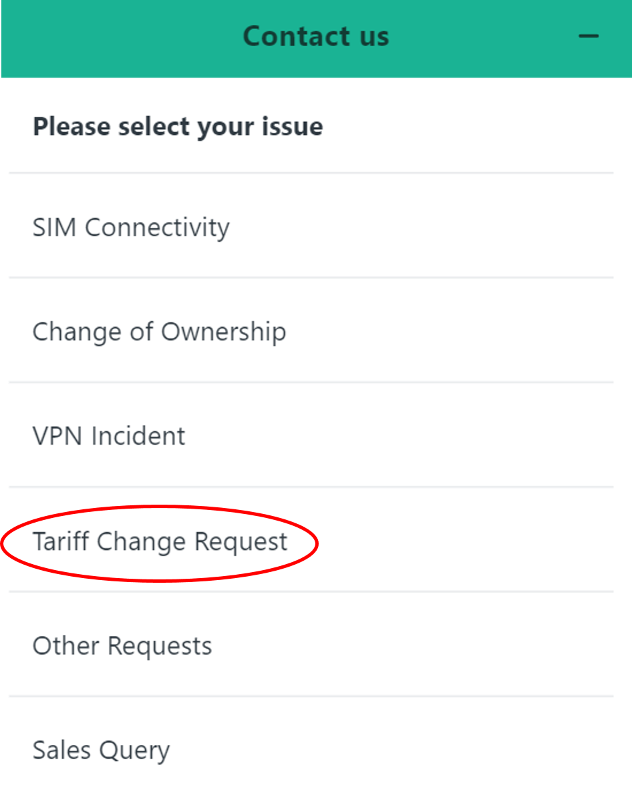This screenshot has width=632, height=791.
Task: Click Other Requests in the issue list
Action: click(x=122, y=645)
